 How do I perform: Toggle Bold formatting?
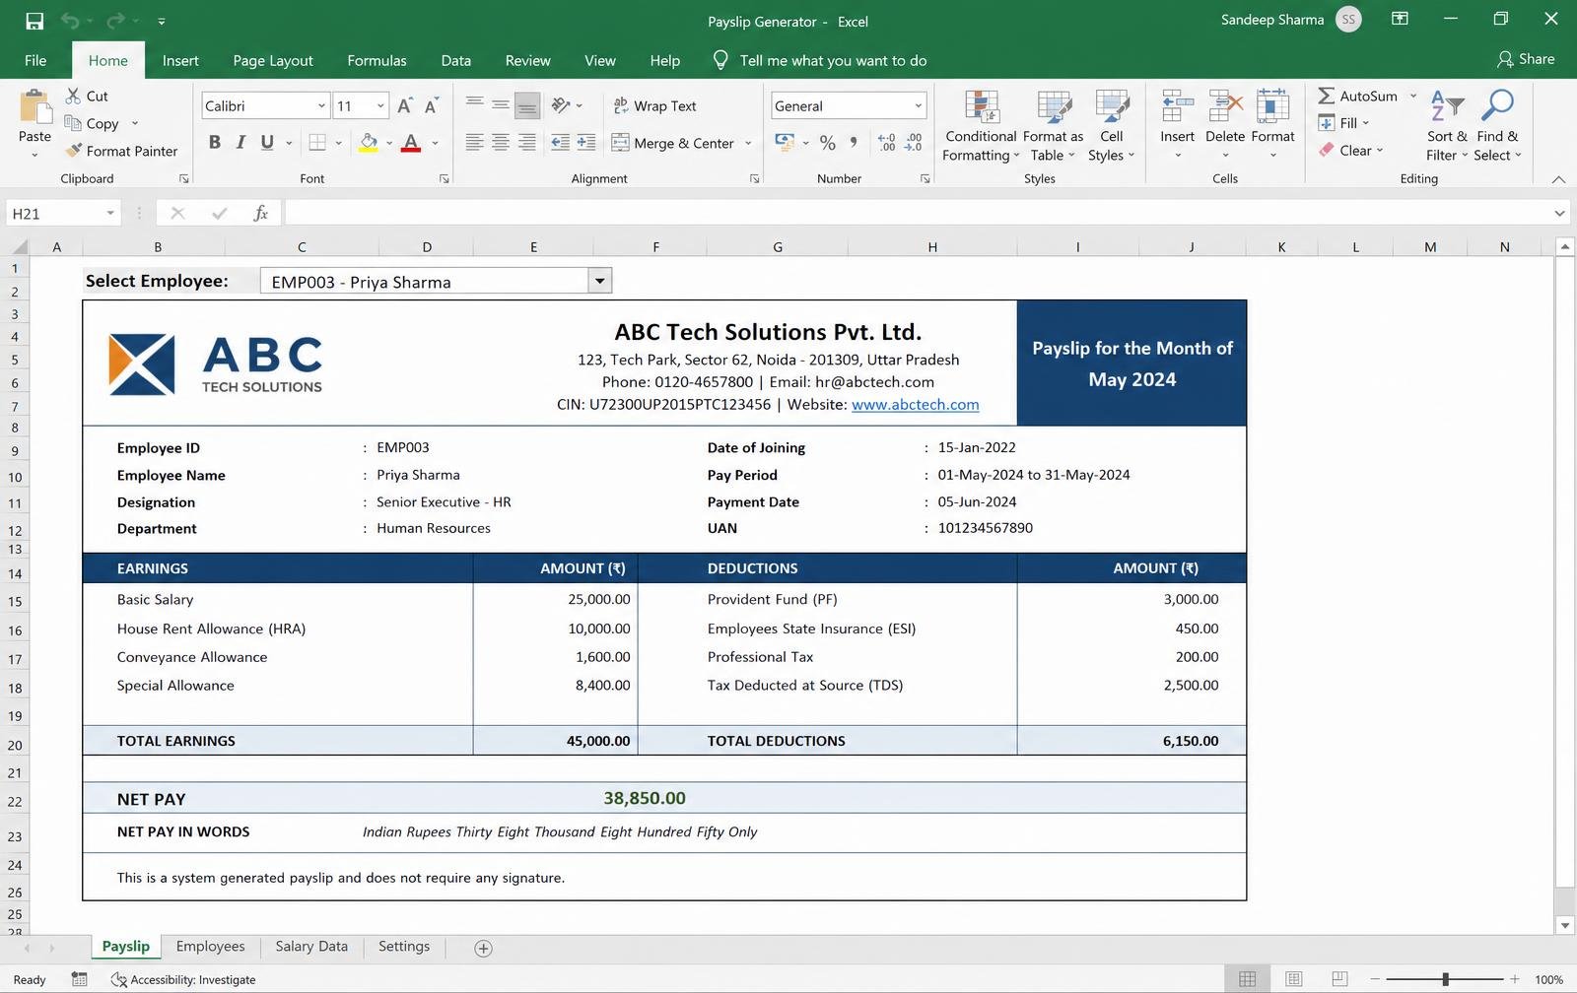pyautogui.click(x=214, y=143)
